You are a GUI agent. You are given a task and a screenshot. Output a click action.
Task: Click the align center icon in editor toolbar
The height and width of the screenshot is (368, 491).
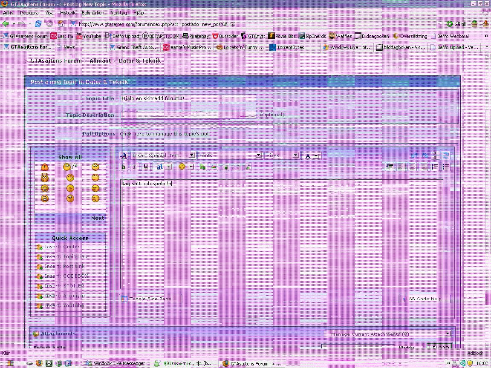412,167
